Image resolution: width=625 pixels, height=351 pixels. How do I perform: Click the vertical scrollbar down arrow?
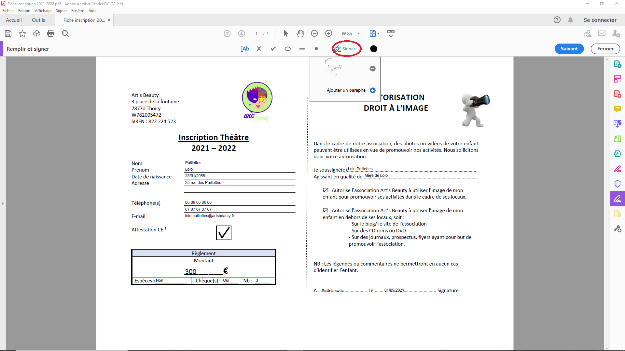[x=606, y=348]
